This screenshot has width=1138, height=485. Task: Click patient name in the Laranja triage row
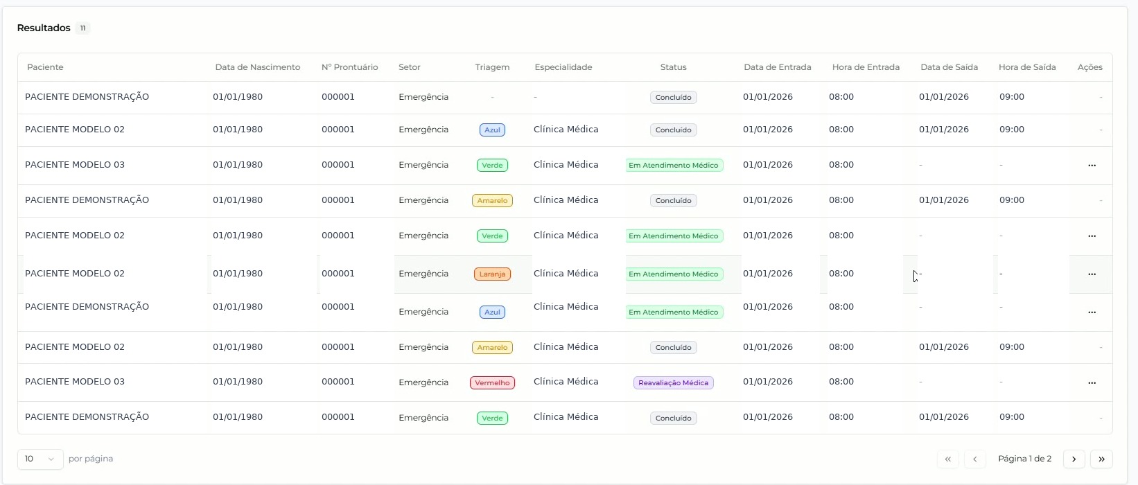[x=75, y=274]
